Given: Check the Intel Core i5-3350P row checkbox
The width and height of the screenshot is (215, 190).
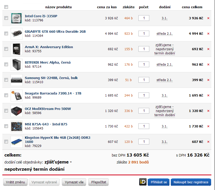Looking at the screenshot, I should pos(6,18).
